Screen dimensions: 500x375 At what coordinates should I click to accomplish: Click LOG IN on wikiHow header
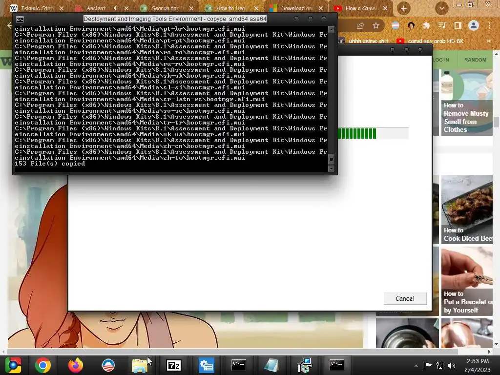441,60
